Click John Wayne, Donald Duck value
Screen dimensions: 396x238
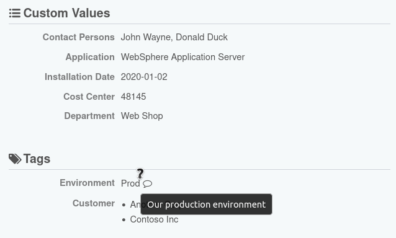click(x=174, y=37)
